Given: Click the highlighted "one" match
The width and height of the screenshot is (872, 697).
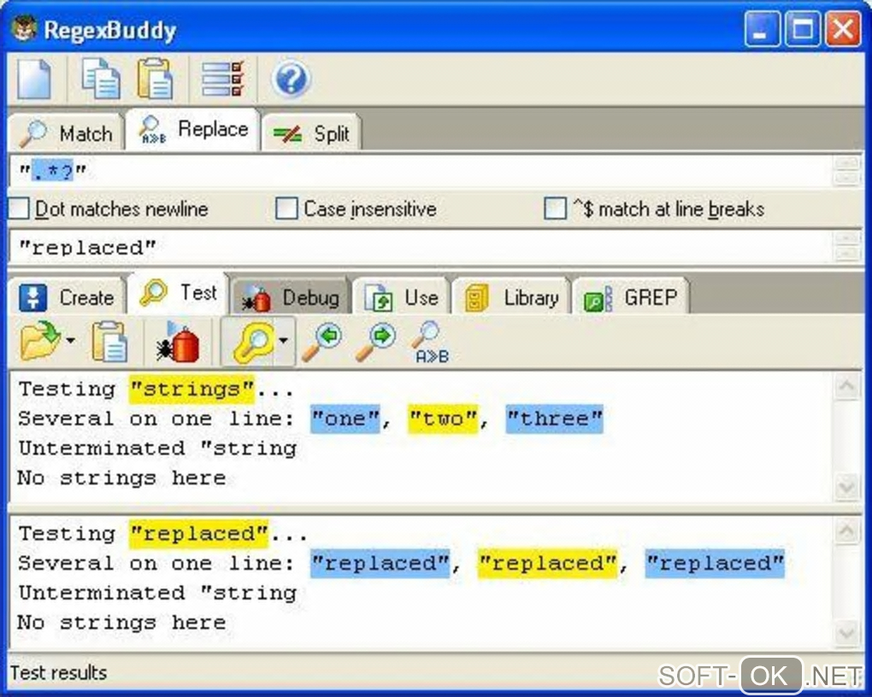Looking at the screenshot, I should [x=345, y=419].
